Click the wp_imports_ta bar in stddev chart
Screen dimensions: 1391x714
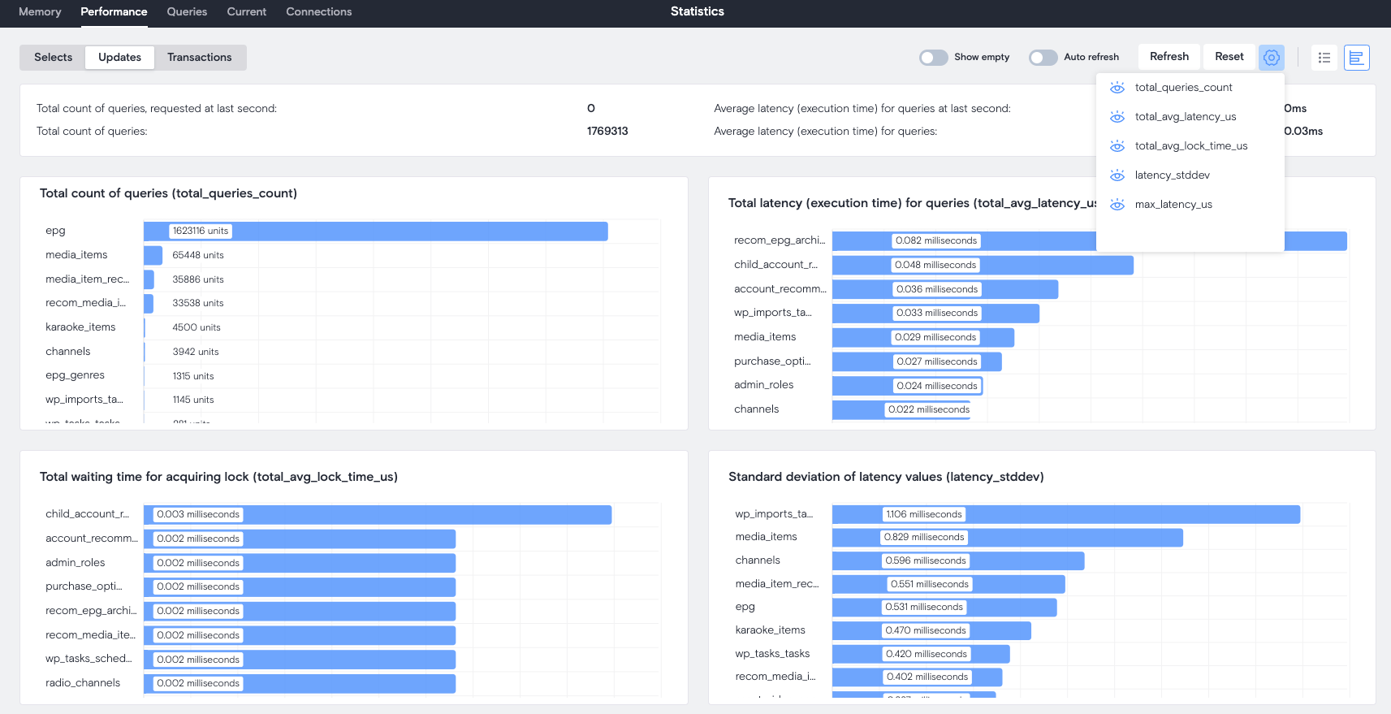[x=1065, y=515]
